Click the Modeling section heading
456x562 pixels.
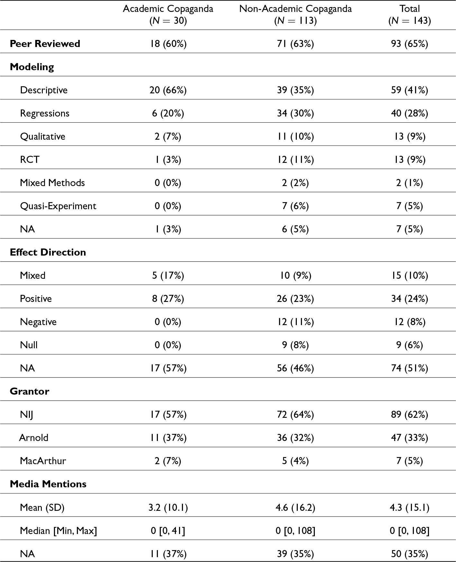click(32, 67)
